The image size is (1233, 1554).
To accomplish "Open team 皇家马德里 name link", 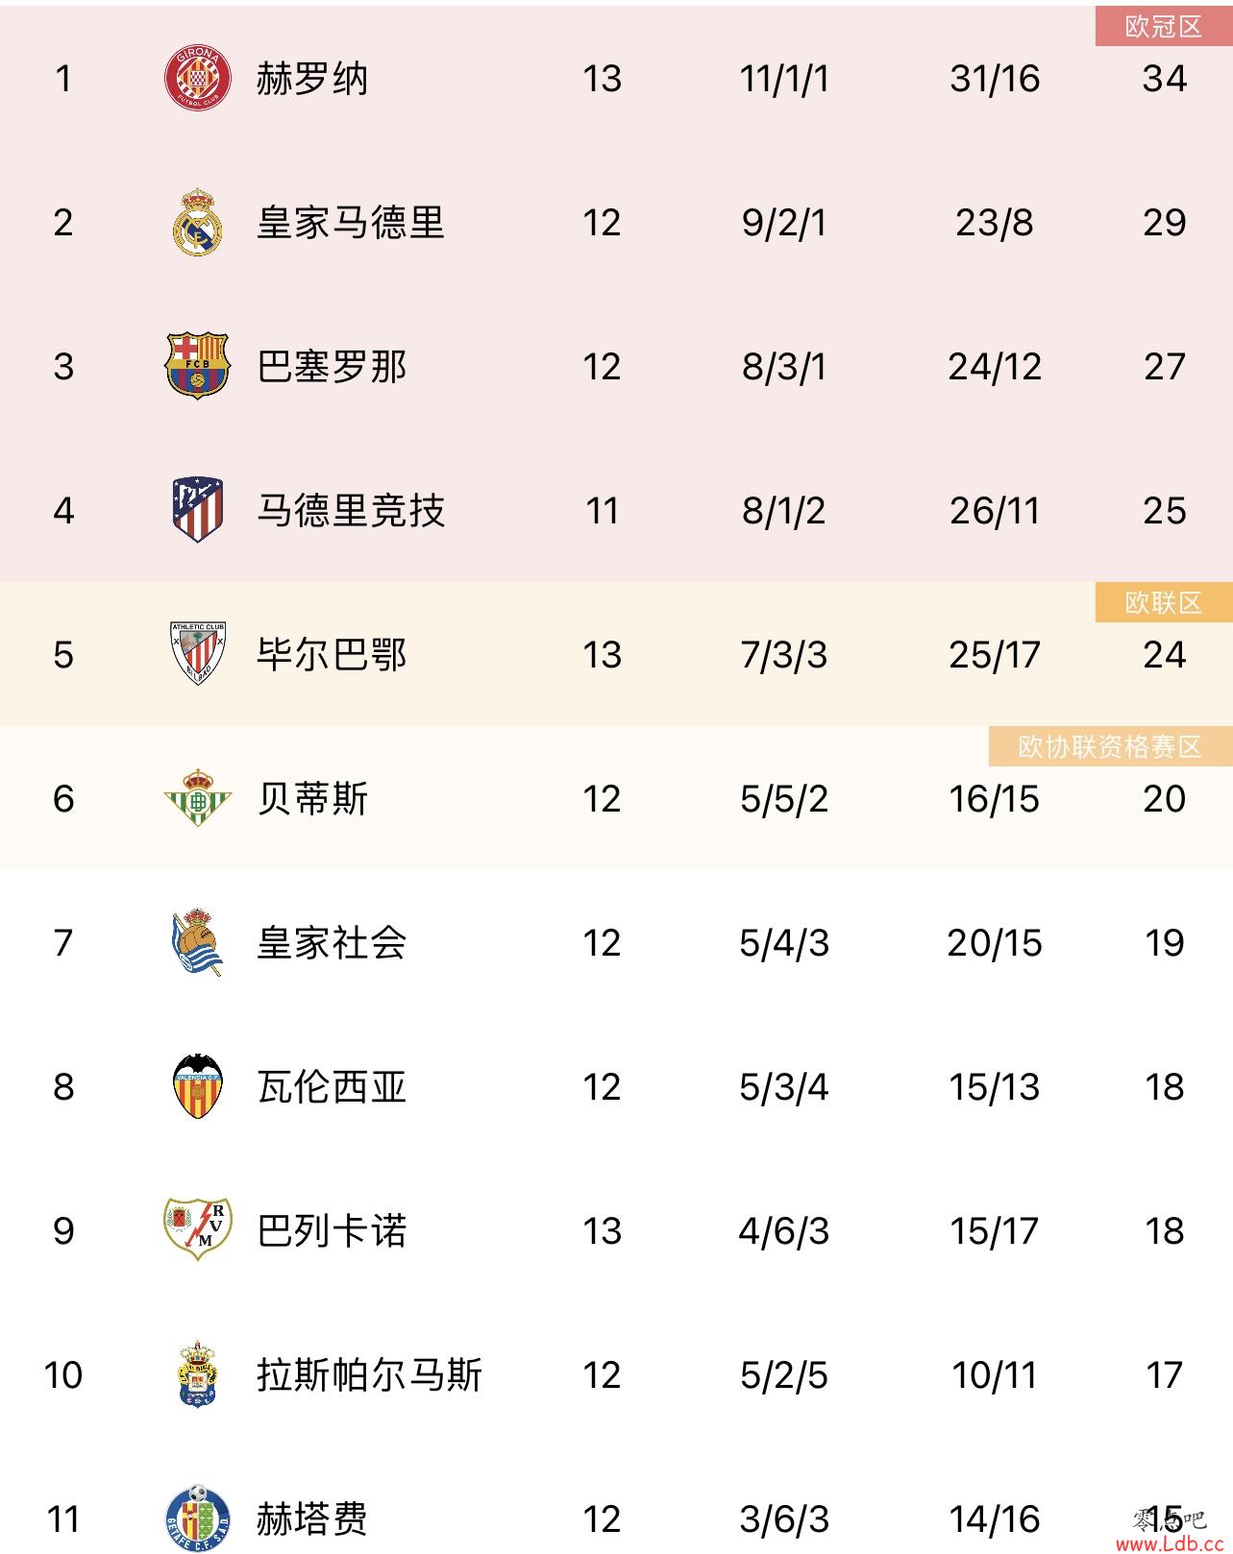I will pyautogui.click(x=350, y=223).
